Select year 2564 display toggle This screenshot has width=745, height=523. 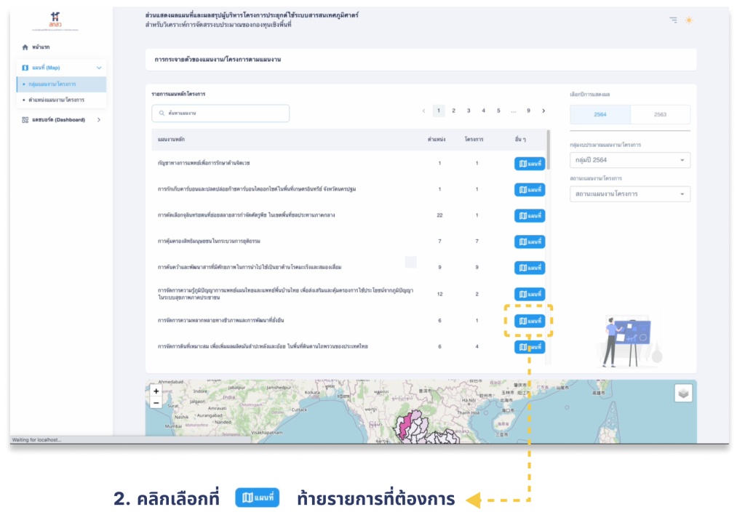point(599,114)
